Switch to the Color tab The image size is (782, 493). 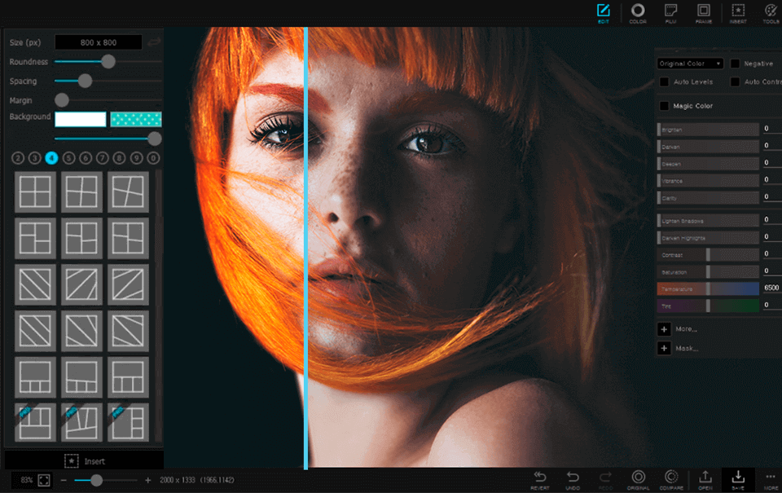pos(637,13)
